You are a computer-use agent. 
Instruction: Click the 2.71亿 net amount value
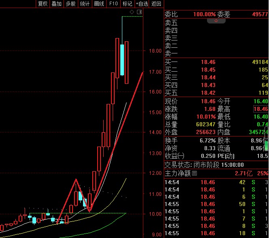[243, 173]
